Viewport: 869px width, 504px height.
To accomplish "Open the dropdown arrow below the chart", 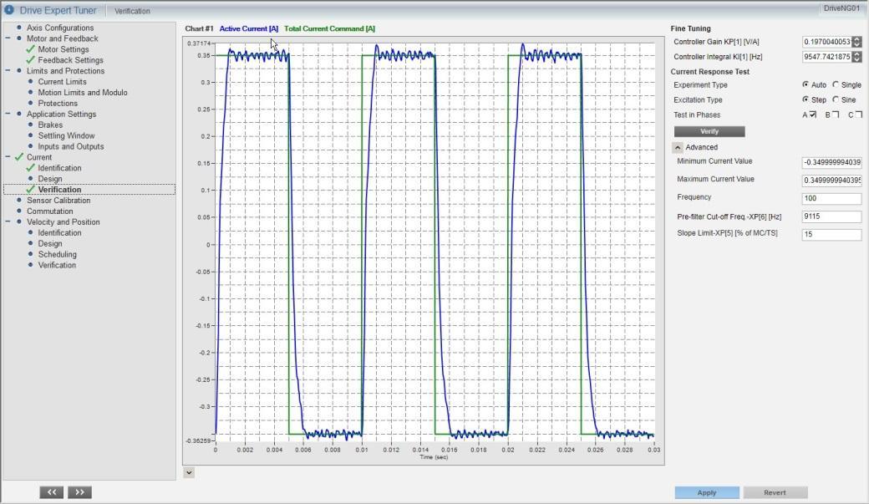I will [189, 472].
